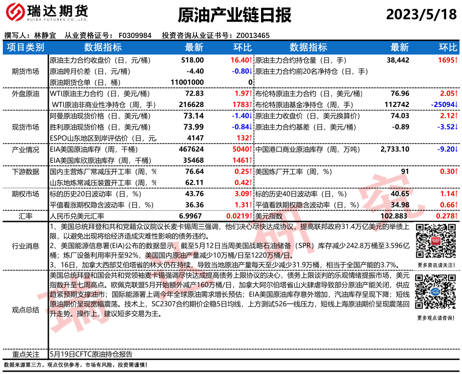Click the blue down arrow beside -9.20
Image resolution: width=462 pixels, height=374 pixels.
tap(456, 150)
